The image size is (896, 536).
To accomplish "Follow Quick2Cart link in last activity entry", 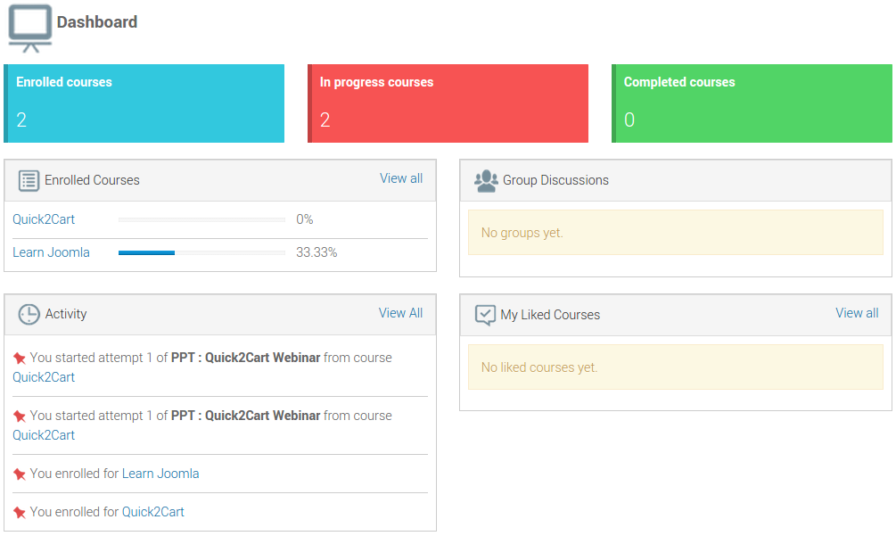I will pyautogui.click(x=152, y=512).
